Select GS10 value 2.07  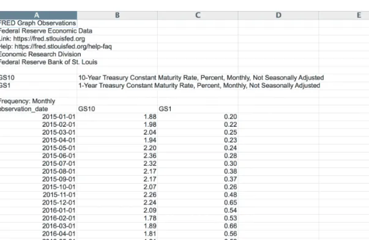pos(117,187)
